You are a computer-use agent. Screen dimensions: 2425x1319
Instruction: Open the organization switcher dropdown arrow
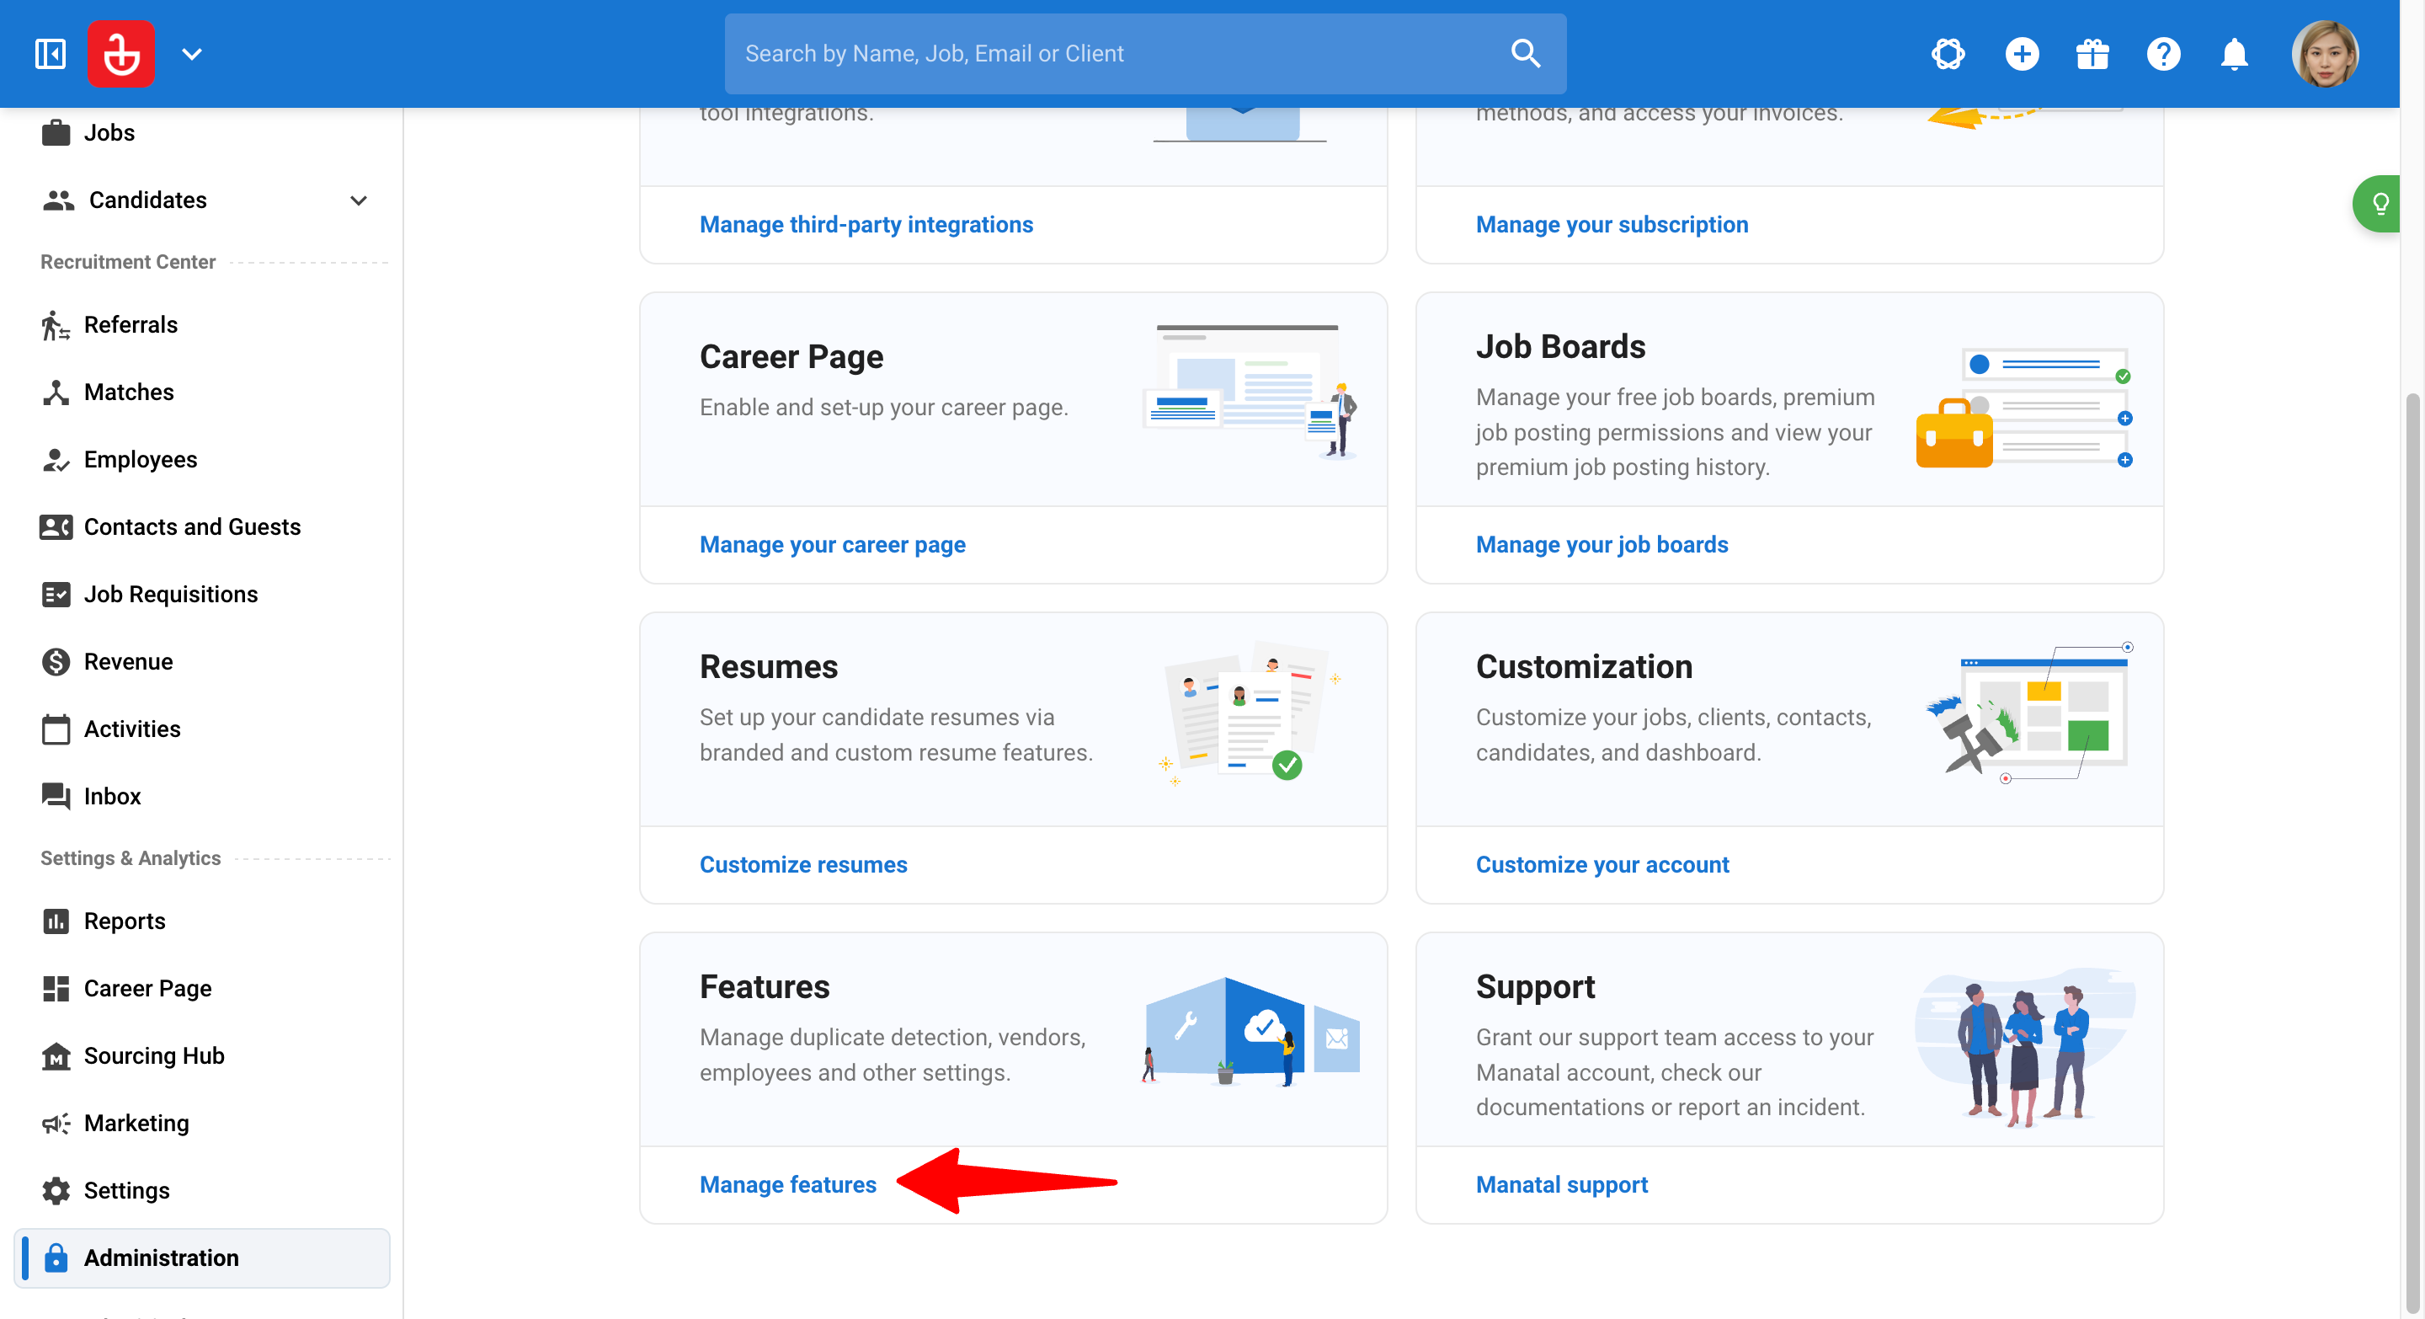point(192,54)
